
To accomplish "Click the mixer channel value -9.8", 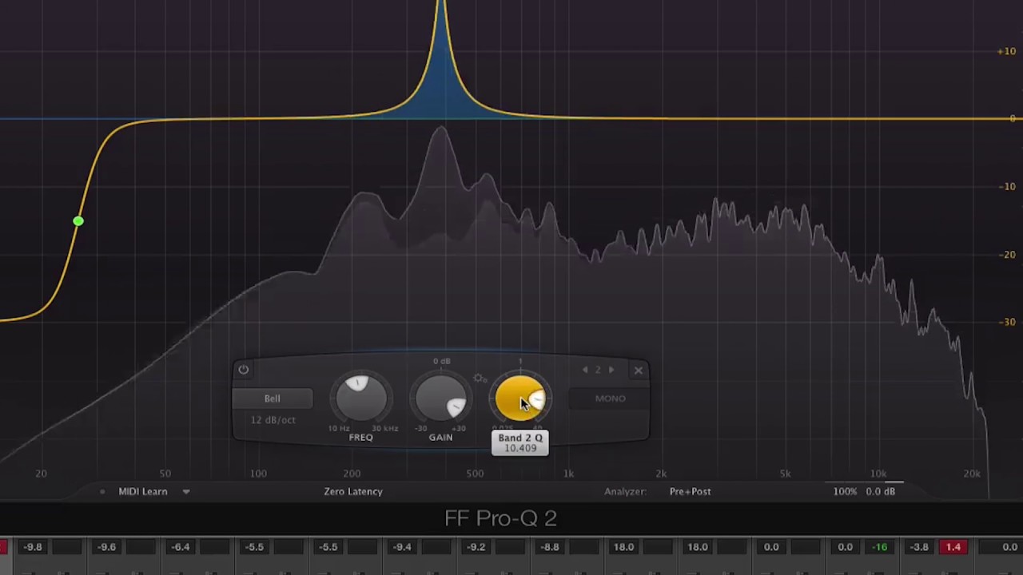I will 33,547.
